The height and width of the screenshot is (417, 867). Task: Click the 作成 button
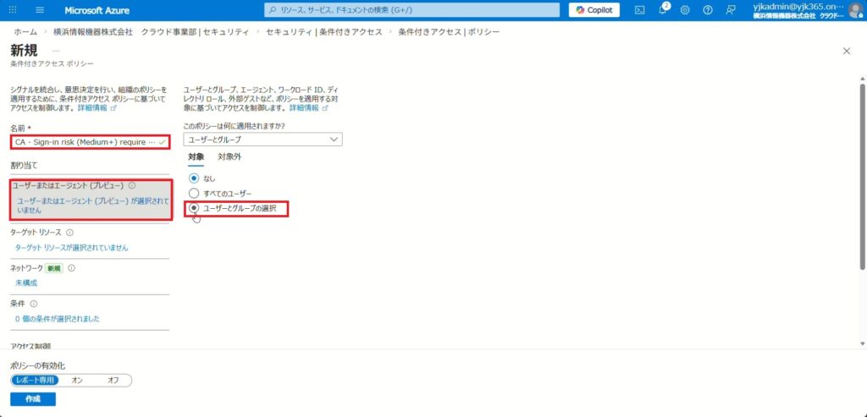click(33, 399)
